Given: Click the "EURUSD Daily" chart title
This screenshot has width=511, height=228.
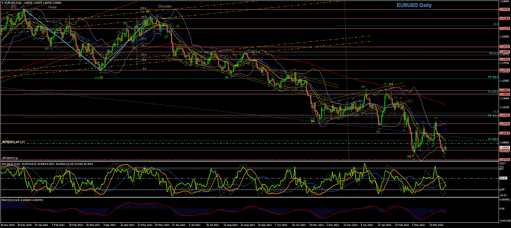Looking at the screenshot, I should tap(414, 5).
